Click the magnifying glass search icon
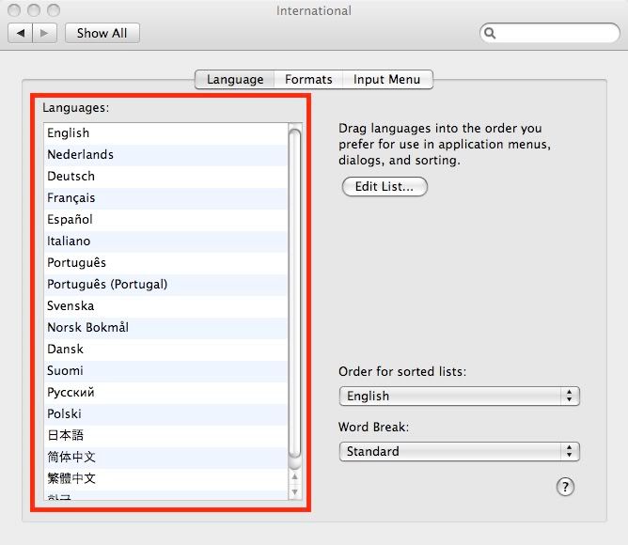 [x=490, y=33]
